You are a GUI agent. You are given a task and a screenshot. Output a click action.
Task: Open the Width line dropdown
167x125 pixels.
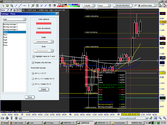pos(44,42)
